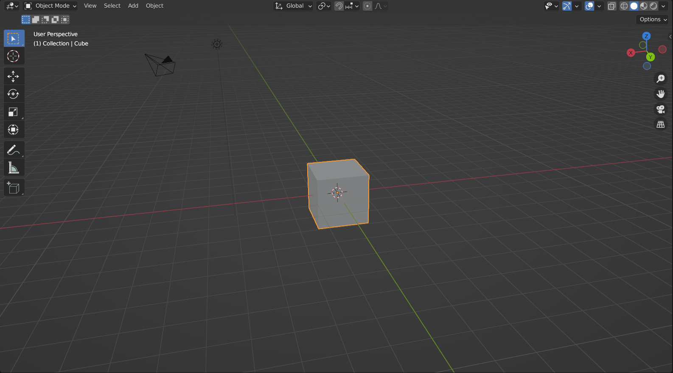This screenshot has width=673, height=373.
Task: Open the Select menu
Action: [x=112, y=6]
